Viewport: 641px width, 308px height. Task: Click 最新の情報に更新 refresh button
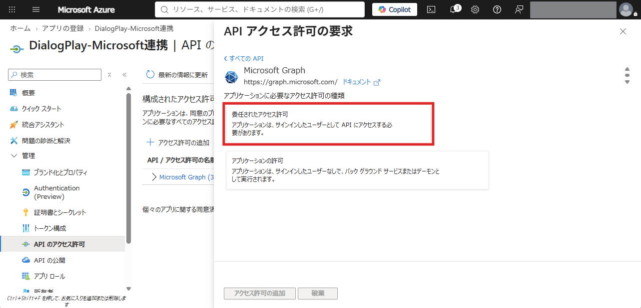[x=177, y=75]
